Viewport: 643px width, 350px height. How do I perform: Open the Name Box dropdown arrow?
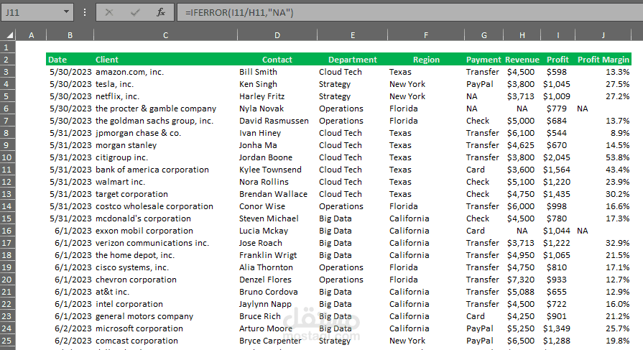pyautogui.click(x=66, y=12)
